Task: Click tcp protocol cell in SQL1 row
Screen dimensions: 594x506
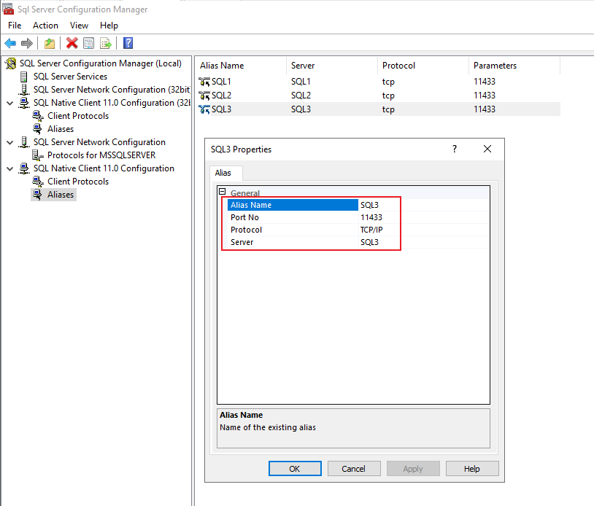Action: (388, 82)
